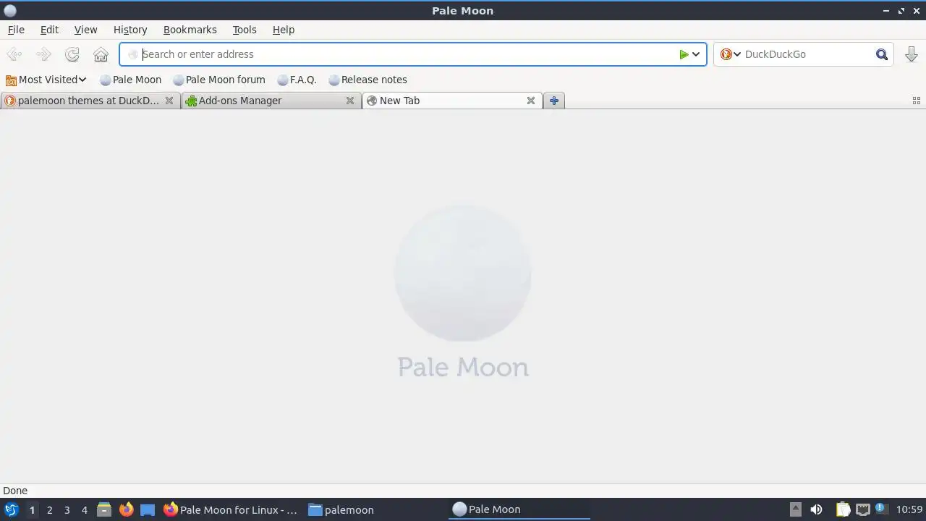The width and height of the screenshot is (926, 521).
Task: Click the window menu icon in title bar
Action: click(x=10, y=11)
